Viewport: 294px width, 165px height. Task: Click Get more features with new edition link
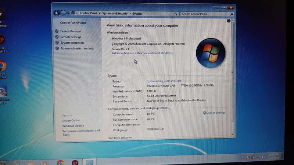[x=143, y=53]
